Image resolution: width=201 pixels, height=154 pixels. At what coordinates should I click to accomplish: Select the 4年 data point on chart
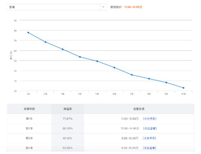(x=80, y=57)
